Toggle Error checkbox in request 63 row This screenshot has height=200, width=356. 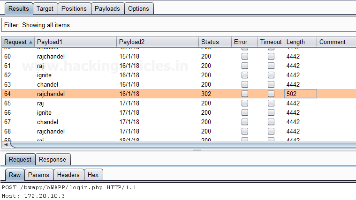pyautogui.click(x=245, y=84)
